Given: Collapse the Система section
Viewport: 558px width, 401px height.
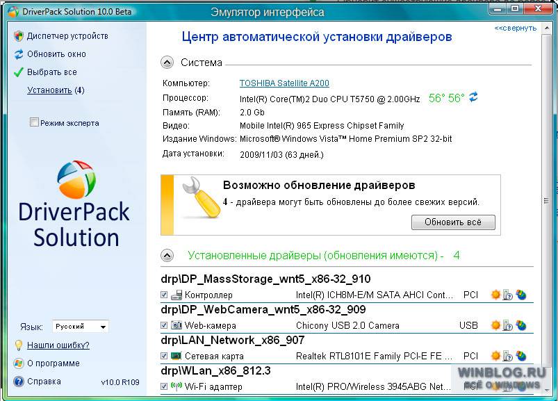Looking at the screenshot, I should 167,63.
